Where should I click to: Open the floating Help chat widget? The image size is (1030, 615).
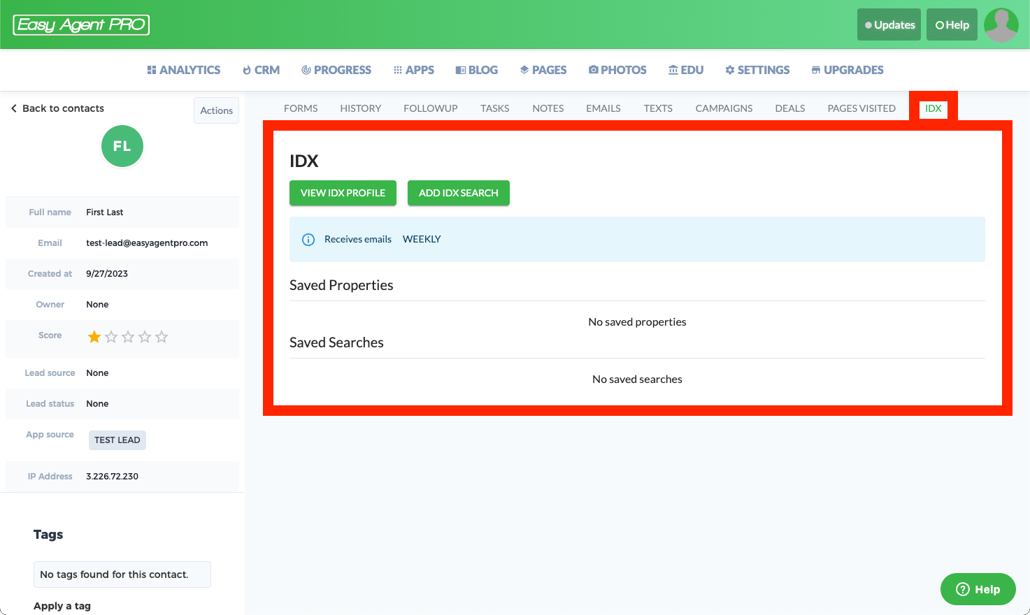[x=978, y=589]
